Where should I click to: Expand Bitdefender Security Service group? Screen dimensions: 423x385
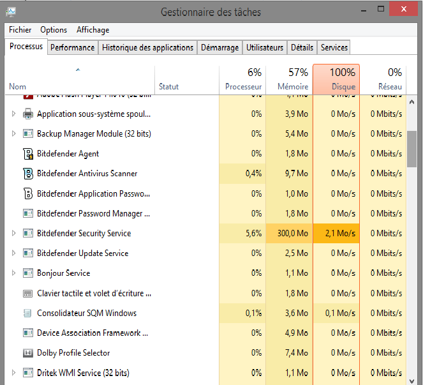13,233
